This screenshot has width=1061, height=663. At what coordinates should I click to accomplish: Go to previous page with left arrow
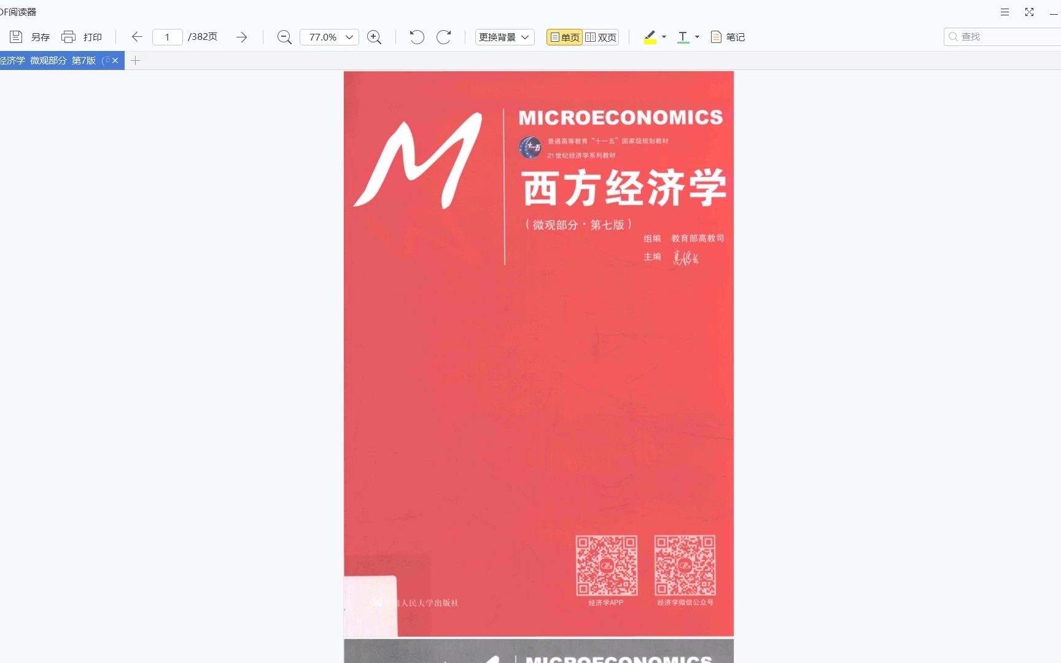137,37
